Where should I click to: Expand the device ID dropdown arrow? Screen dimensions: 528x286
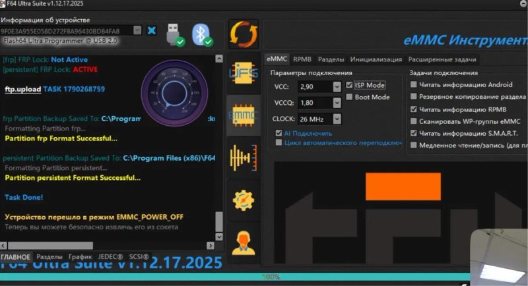pyautogui.click(x=137, y=30)
